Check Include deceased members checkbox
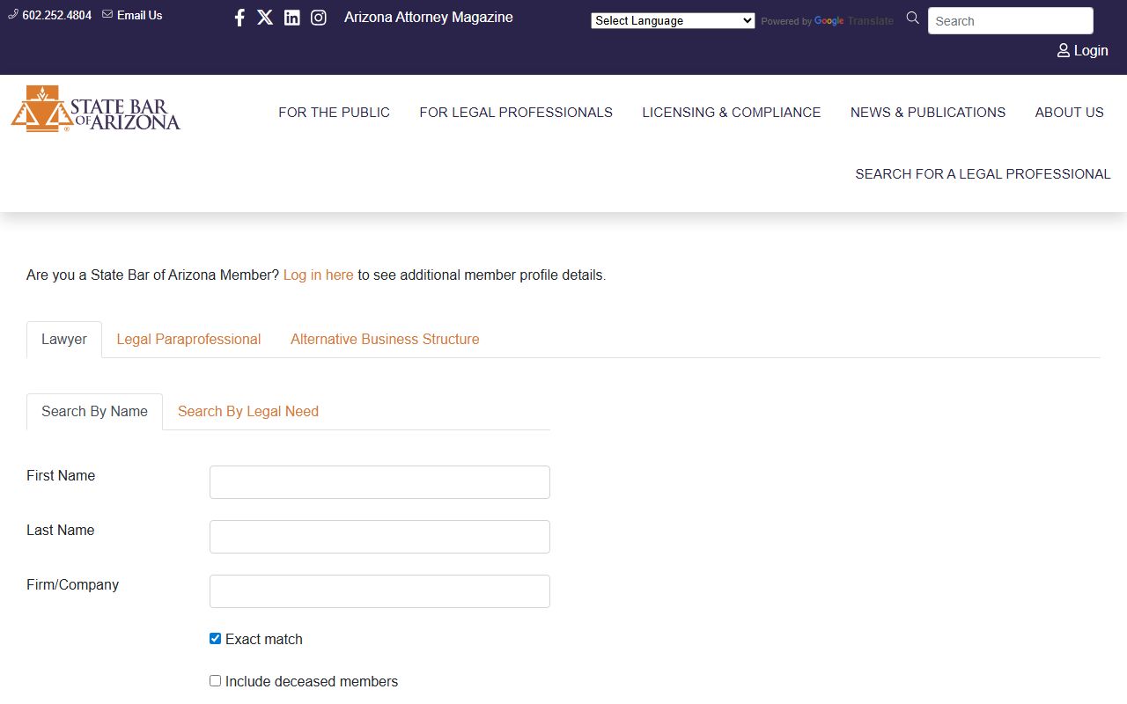The height and width of the screenshot is (704, 1127). tap(215, 681)
